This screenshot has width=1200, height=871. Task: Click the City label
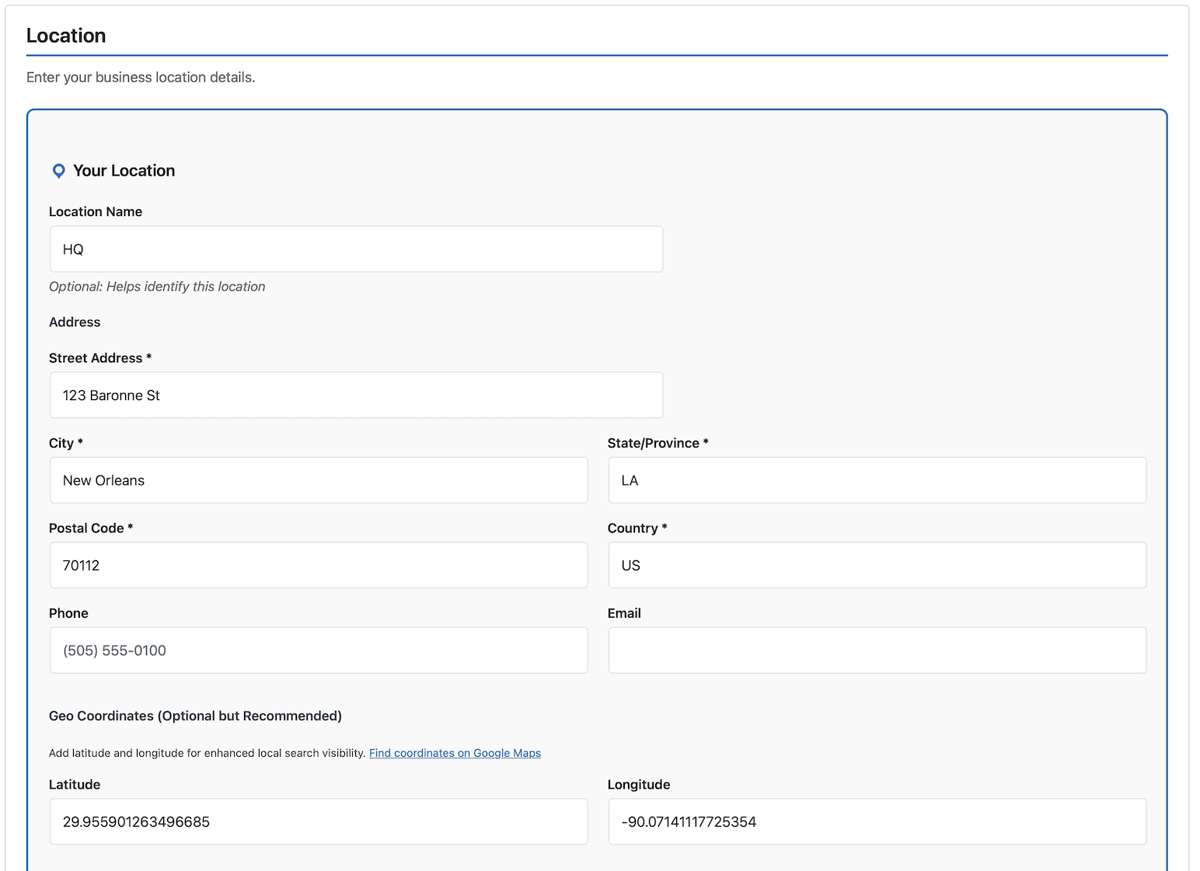point(66,443)
